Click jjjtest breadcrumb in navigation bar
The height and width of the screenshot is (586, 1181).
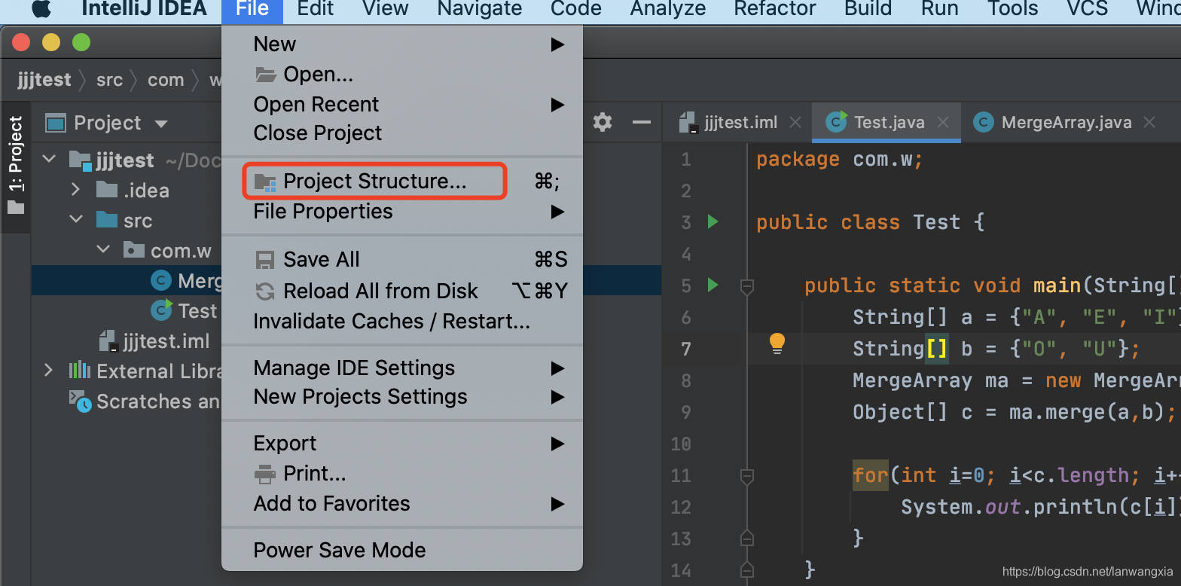(44, 80)
